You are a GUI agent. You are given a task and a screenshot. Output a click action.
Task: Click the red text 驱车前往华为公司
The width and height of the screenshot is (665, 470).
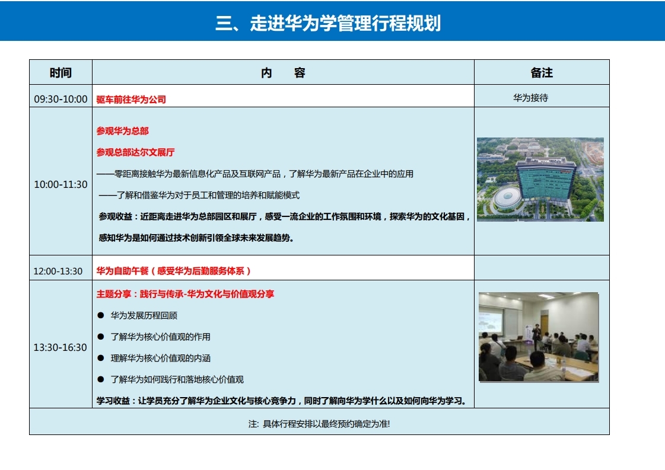(x=131, y=100)
